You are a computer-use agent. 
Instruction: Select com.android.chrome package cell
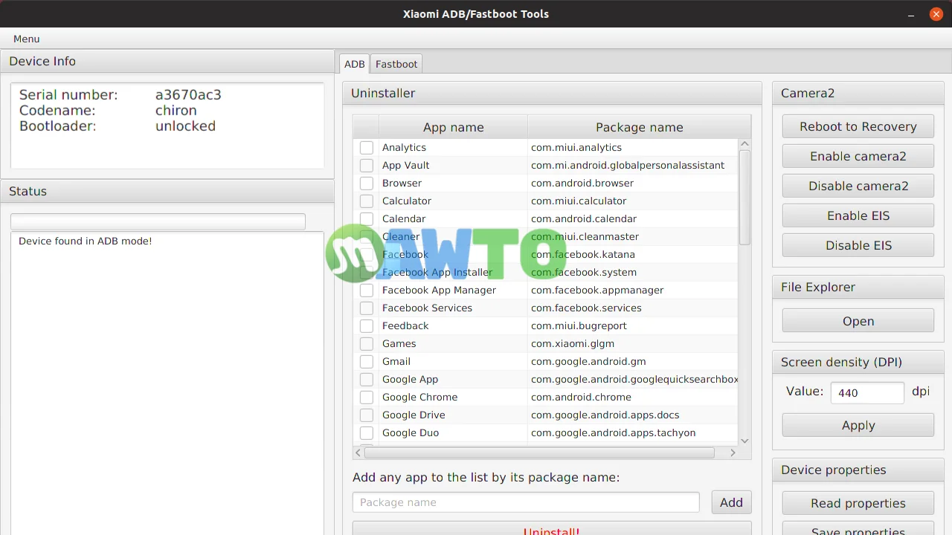[x=633, y=397]
